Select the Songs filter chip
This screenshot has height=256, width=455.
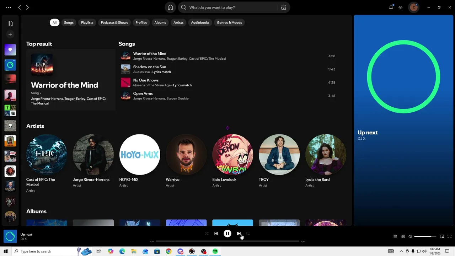point(69,22)
